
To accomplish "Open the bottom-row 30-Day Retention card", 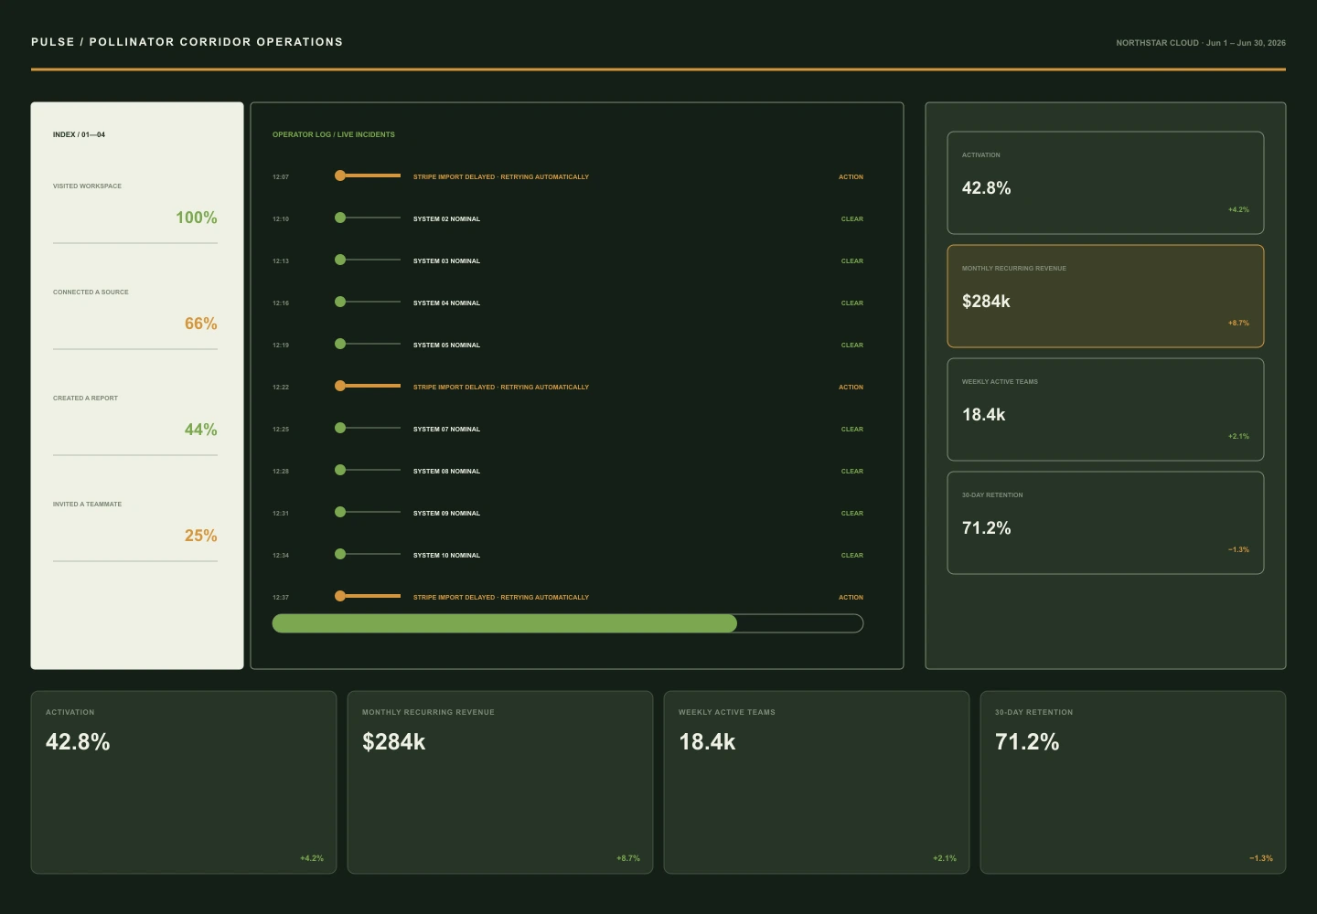I will coord(1133,782).
